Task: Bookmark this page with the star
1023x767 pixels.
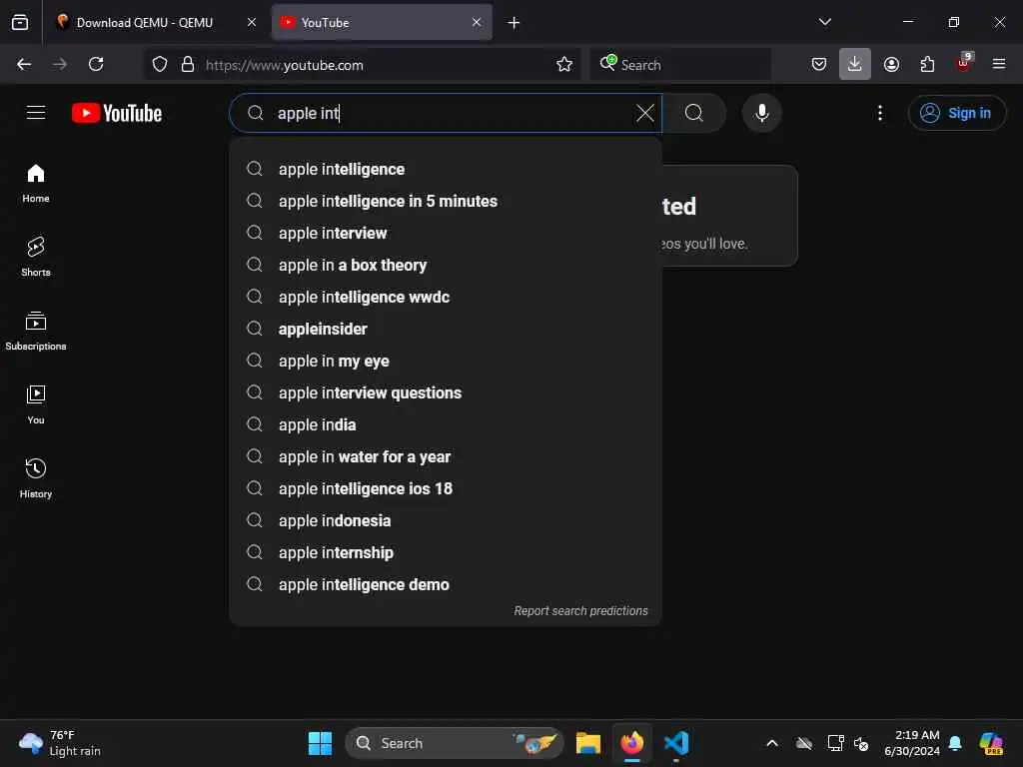Action: [564, 64]
